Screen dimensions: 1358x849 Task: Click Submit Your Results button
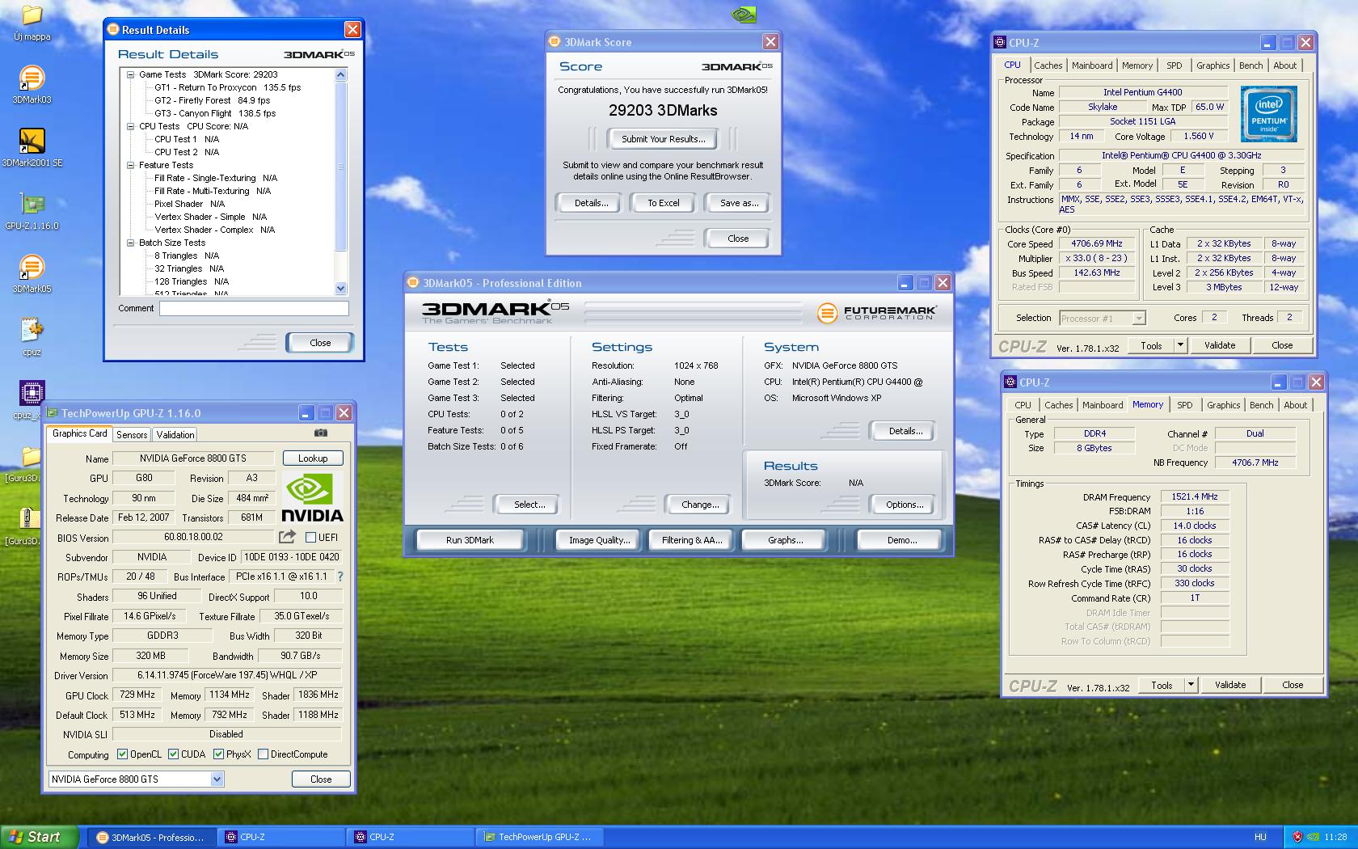coord(663,139)
